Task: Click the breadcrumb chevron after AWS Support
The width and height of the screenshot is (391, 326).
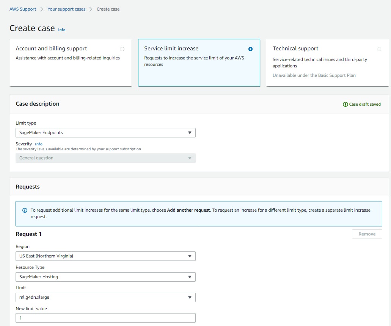Action: pos(42,9)
